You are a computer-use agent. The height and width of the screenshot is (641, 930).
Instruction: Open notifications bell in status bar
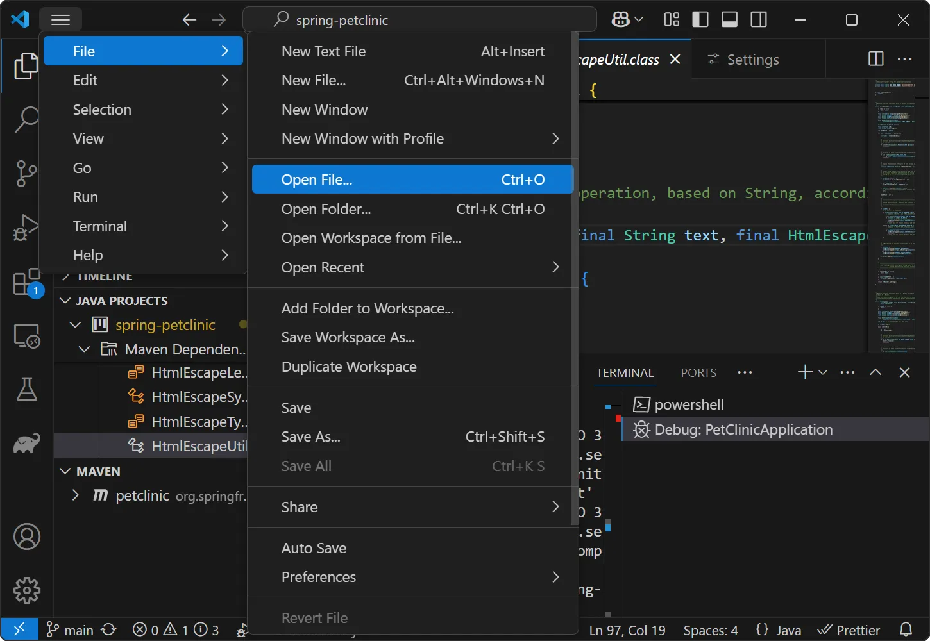coord(906,630)
